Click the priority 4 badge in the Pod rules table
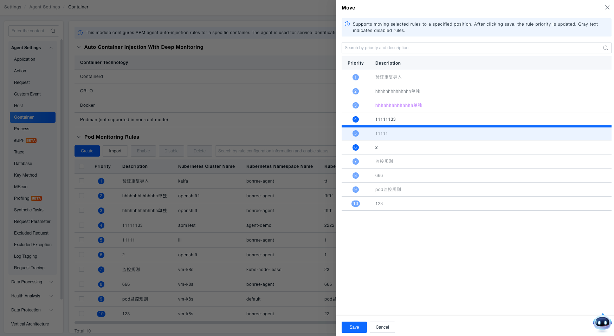Image resolution: width=614 pixels, height=336 pixels. pos(101,225)
